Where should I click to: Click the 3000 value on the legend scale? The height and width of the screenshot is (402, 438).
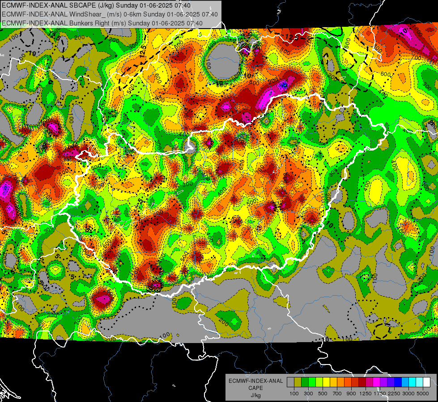[408, 394]
